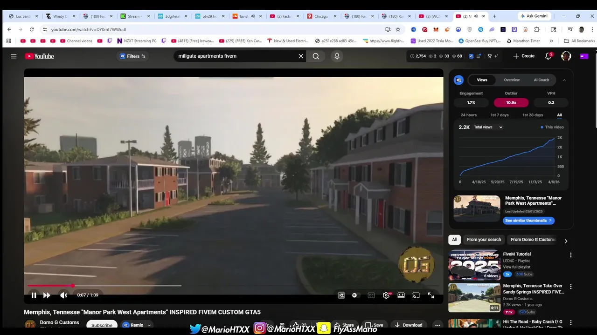The width and height of the screenshot is (597, 335).
Task: Reload the page
Action: [x=32, y=29]
